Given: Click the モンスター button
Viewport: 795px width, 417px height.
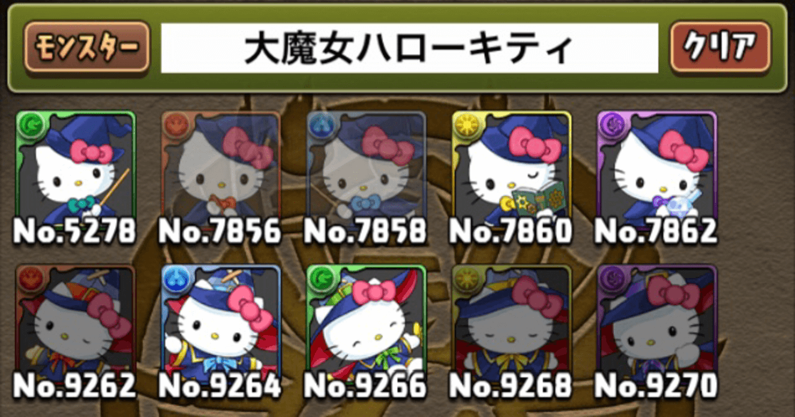Looking at the screenshot, I should tap(87, 47).
